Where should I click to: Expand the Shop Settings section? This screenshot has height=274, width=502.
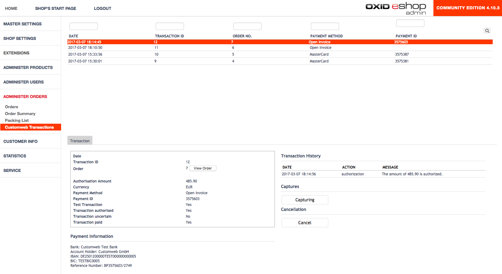coord(20,38)
